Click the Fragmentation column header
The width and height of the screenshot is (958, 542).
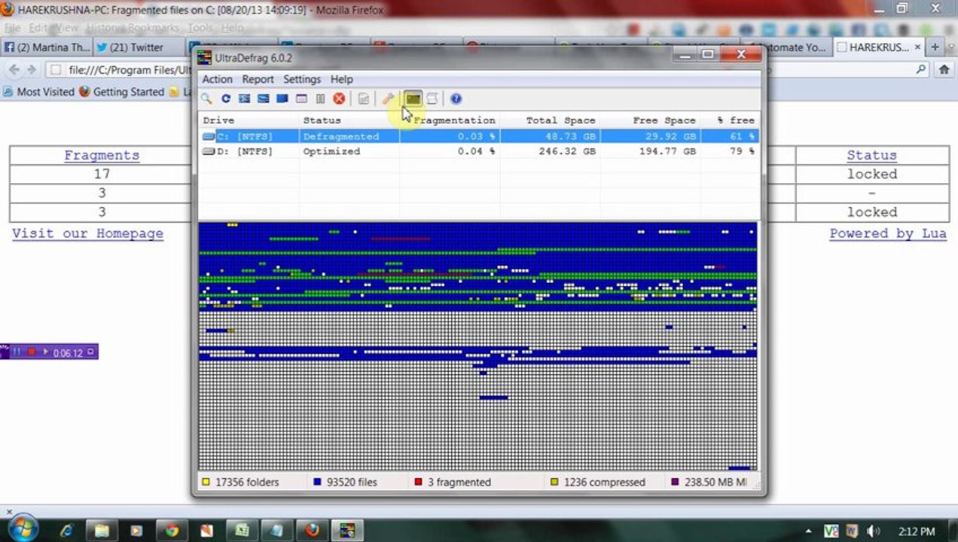click(450, 120)
